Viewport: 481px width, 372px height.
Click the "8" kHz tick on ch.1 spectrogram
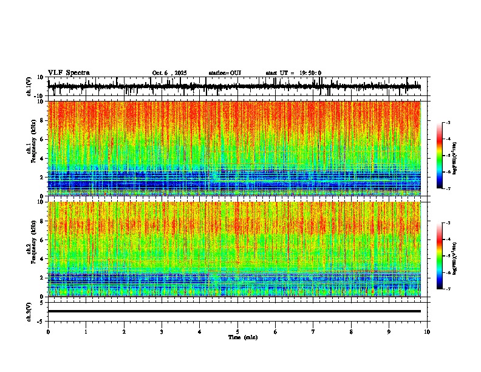(x=42, y=120)
